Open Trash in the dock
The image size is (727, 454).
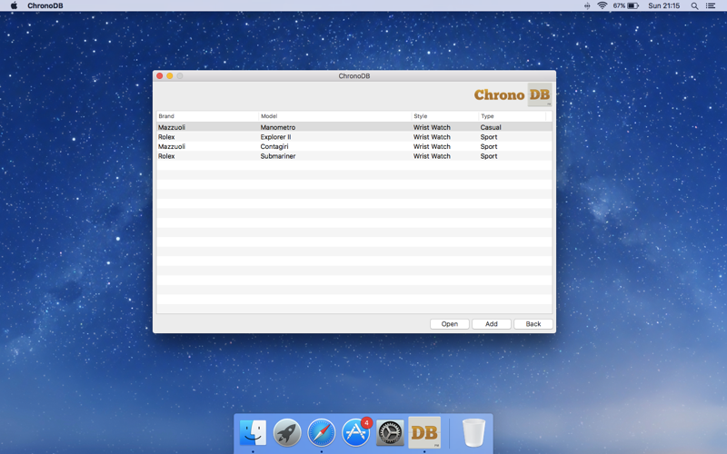pyautogui.click(x=473, y=433)
